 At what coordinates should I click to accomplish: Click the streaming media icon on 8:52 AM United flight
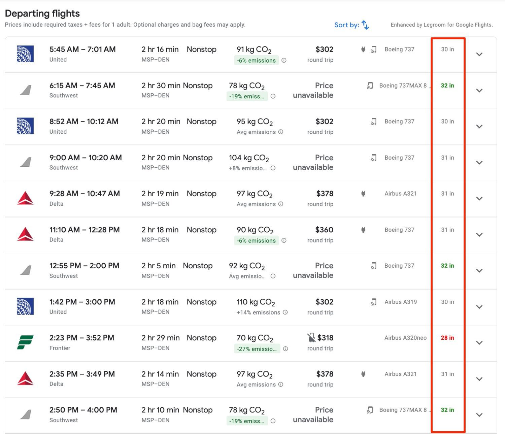(373, 121)
